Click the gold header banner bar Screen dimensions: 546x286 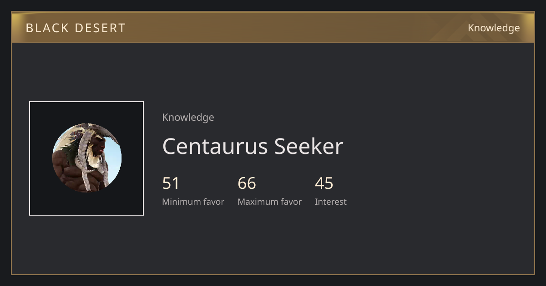pos(273,27)
